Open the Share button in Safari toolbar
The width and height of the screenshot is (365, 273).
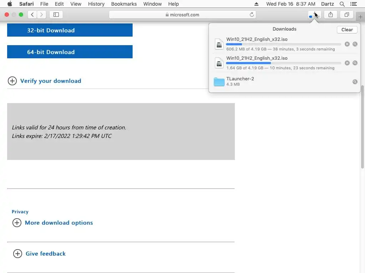click(x=330, y=15)
